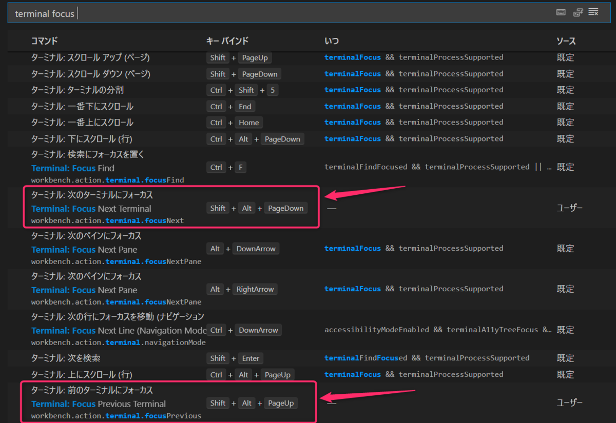This screenshot has width=616, height=423.
Task: Click the Ctrl + Alt + PageUp keybinding
Action: [x=251, y=374]
